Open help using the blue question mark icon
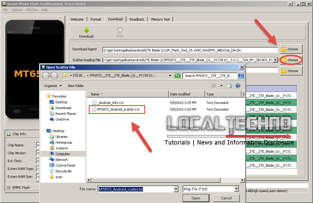This screenshot has height=203, width=313. point(238,85)
